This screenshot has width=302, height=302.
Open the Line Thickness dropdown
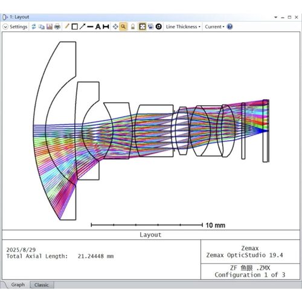(183, 27)
